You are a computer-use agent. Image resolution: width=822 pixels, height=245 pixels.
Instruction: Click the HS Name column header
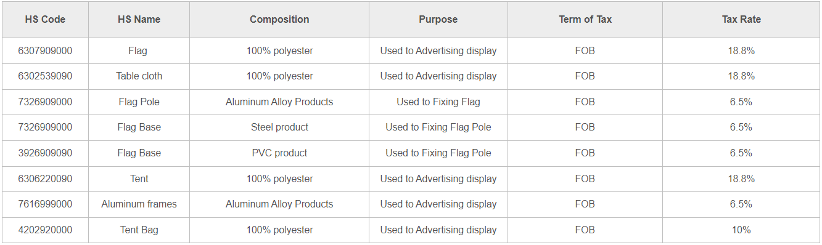pos(139,20)
